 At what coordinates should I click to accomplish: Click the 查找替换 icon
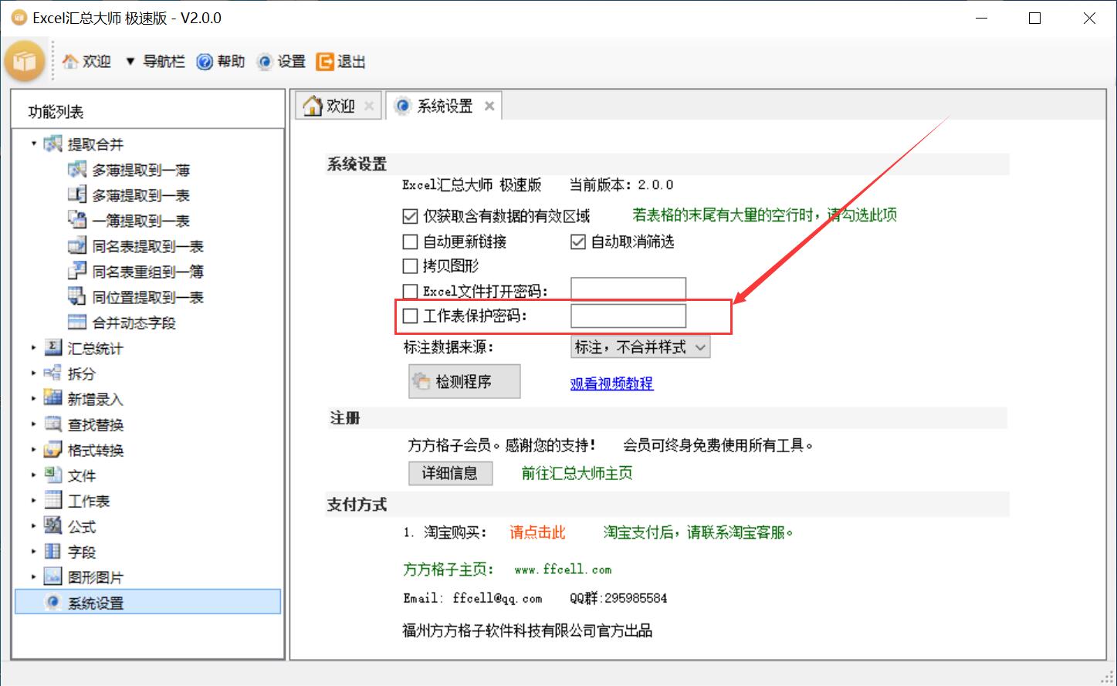click(53, 424)
